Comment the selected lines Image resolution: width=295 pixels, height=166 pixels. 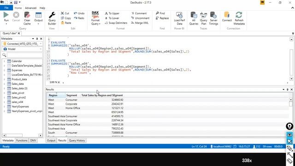coord(139,13)
